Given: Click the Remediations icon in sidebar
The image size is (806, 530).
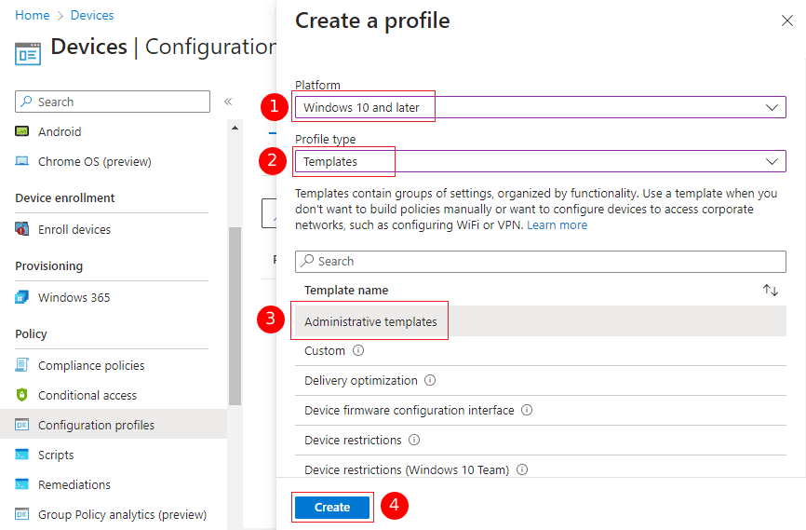Looking at the screenshot, I should (x=22, y=484).
